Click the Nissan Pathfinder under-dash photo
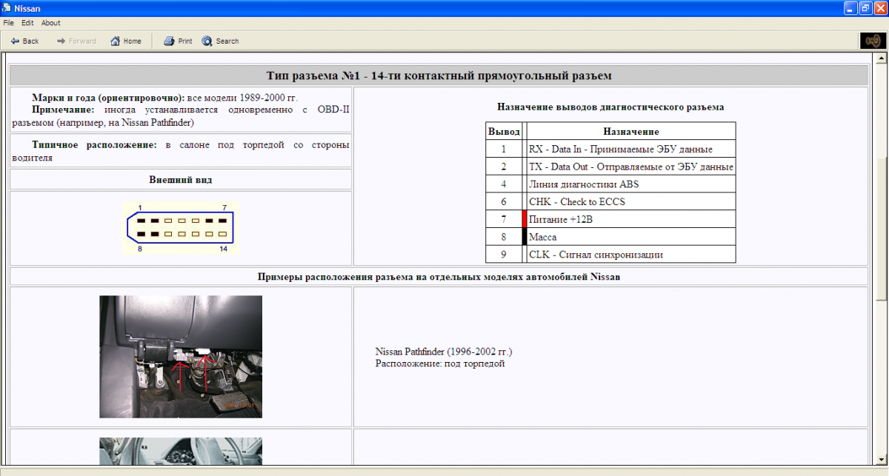 (x=181, y=357)
